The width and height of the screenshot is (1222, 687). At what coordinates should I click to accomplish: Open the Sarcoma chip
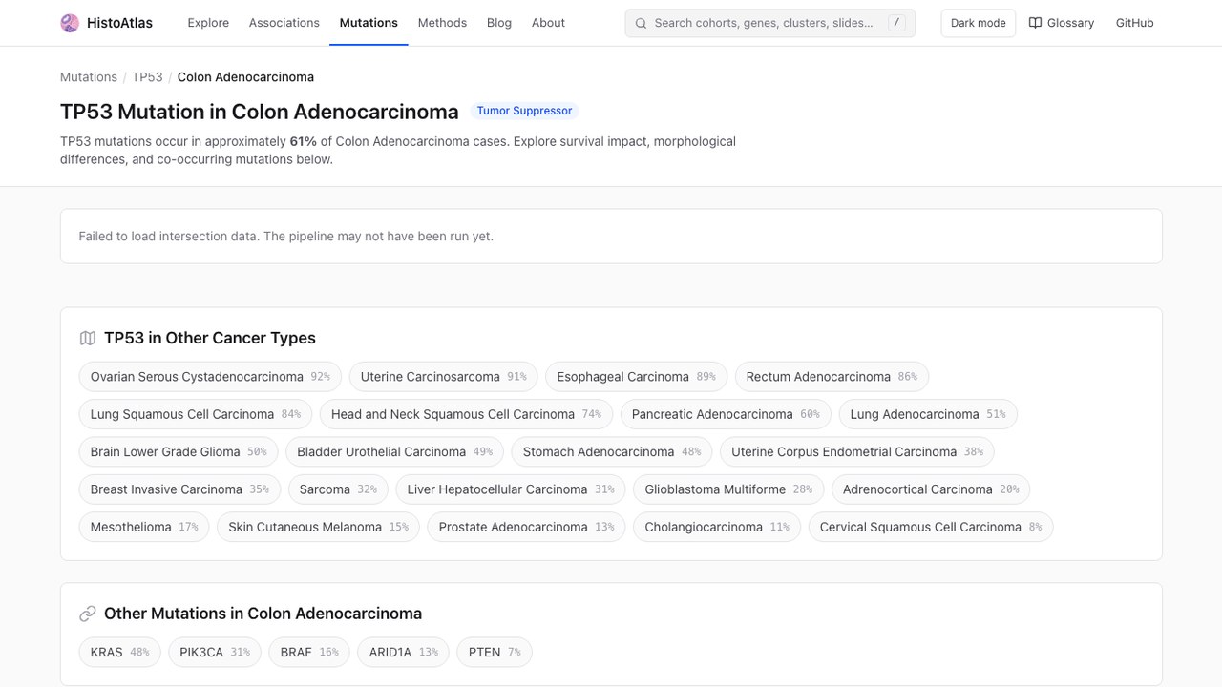pyautogui.click(x=338, y=489)
